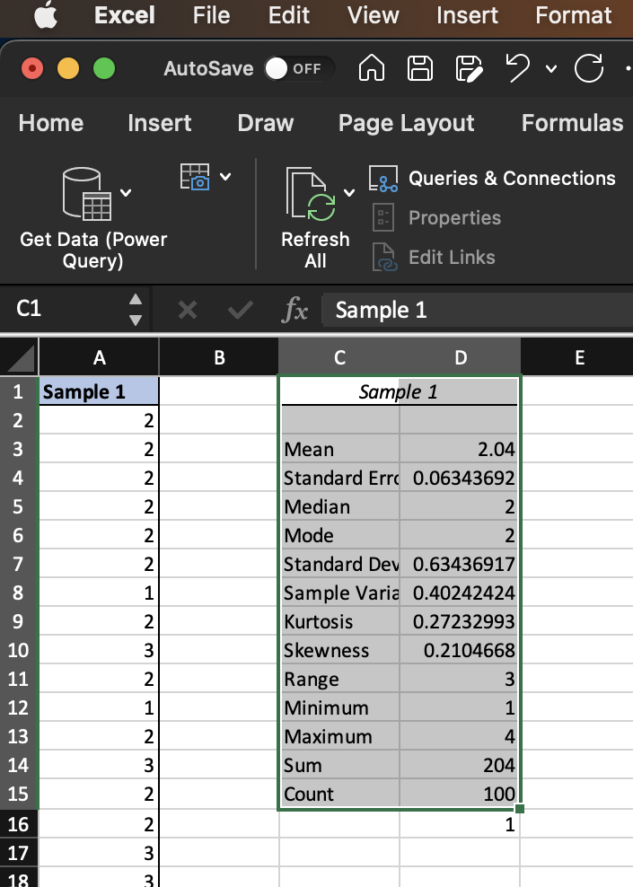Image resolution: width=633 pixels, height=887 pixels.
Task: Expand the Get Data dropdown arrow
Action: (x=127, y=192)
